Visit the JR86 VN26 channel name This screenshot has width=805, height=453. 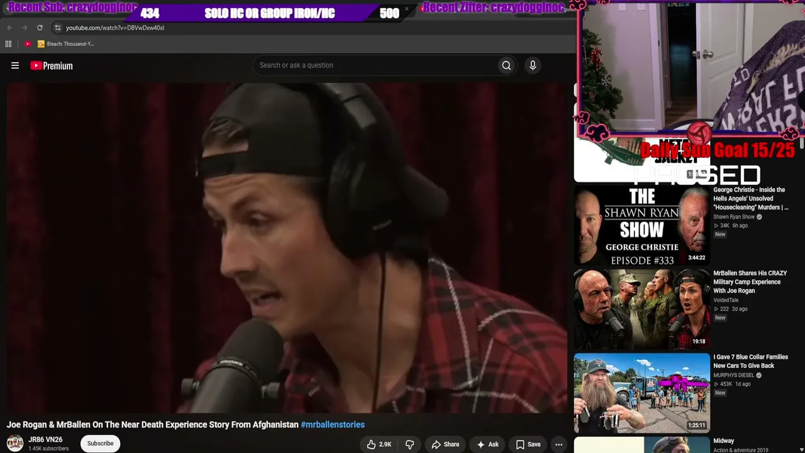(45, 440)
